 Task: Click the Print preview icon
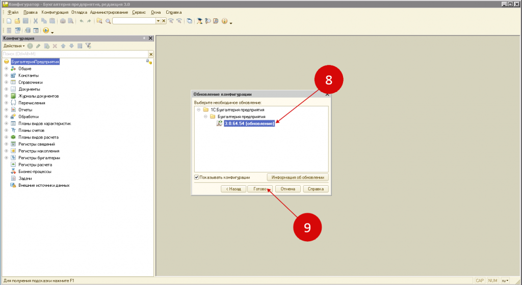[70, 21]
